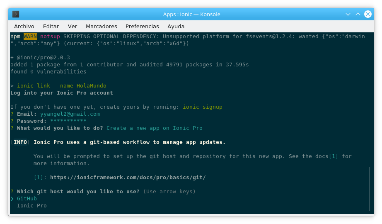The height and width of the screenshot is (224, 382).
Task: Click the Konsole terminal icon in title bar
Action: 16,14
